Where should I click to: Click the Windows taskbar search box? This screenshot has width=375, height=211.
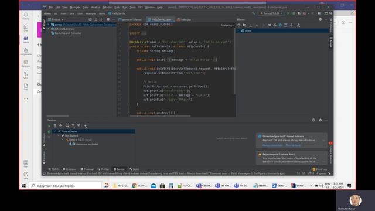[x=65, y=186]
